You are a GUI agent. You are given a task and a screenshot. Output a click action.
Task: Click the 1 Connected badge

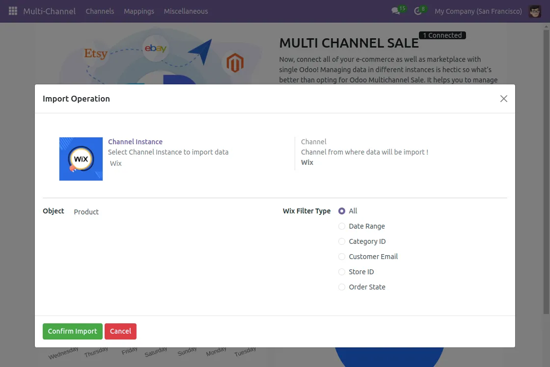(442, 35)
